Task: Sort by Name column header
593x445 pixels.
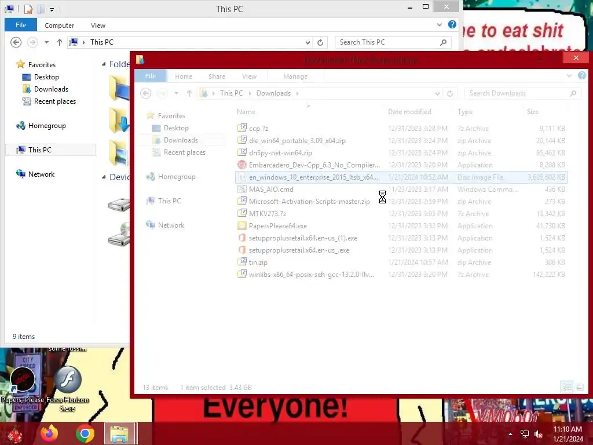Action: pyautogui.click(x=246, y=112)
